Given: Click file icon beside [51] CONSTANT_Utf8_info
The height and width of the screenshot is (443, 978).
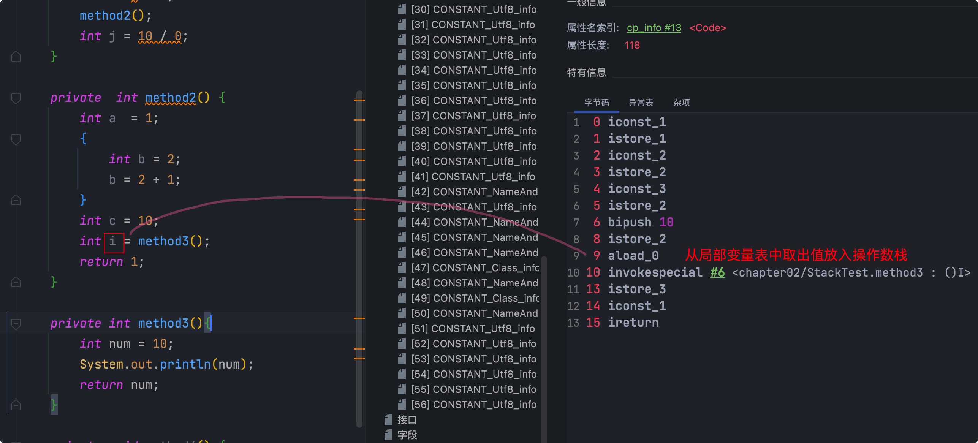Looking at the screenshot, I should coord(402,329).
